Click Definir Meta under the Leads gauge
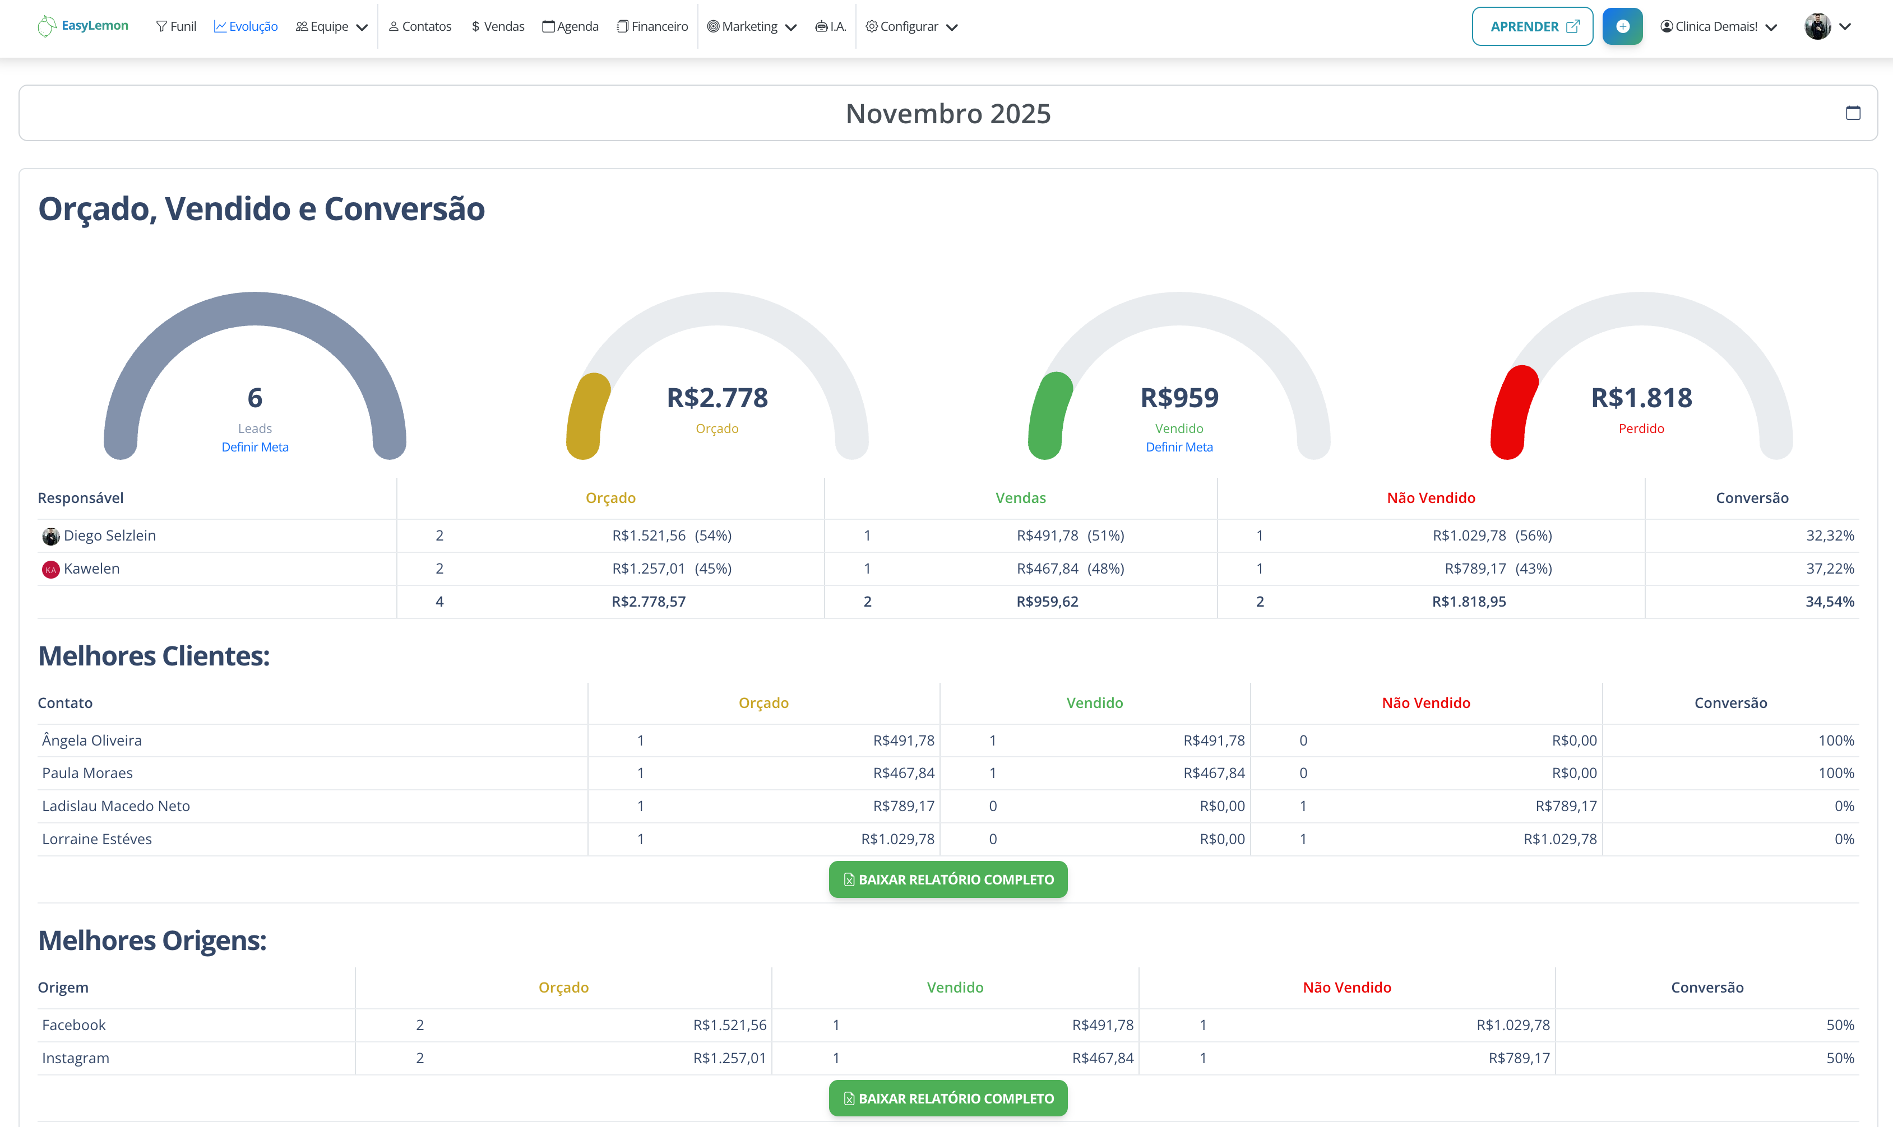The width and height of the screenshot is (1893, 1127). [254, 448]
